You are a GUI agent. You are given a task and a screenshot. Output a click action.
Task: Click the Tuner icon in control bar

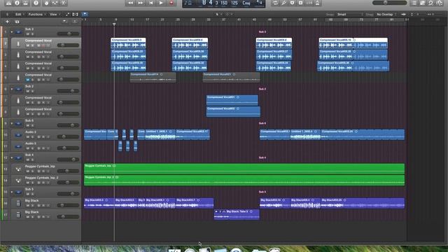pyautogui.click(x=283, y=3)
